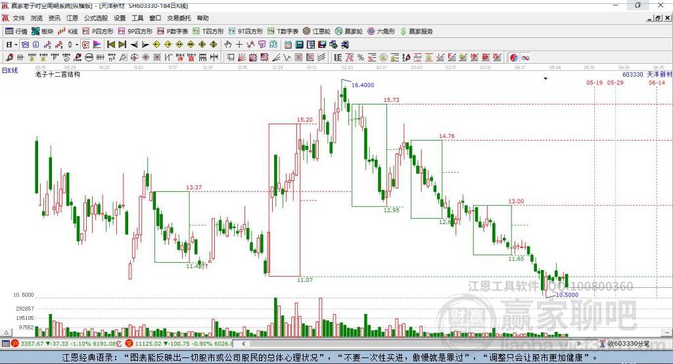This screenshot has width=673, height=364.
Task: Jump to first bar with skip-back icon
Action: (110, 45)
